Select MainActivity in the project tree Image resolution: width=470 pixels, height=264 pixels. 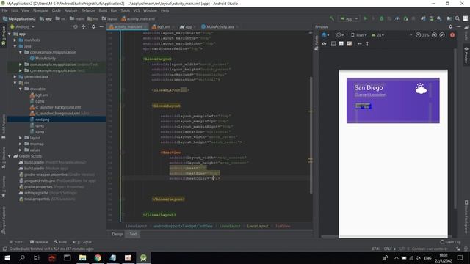[46, 59]
